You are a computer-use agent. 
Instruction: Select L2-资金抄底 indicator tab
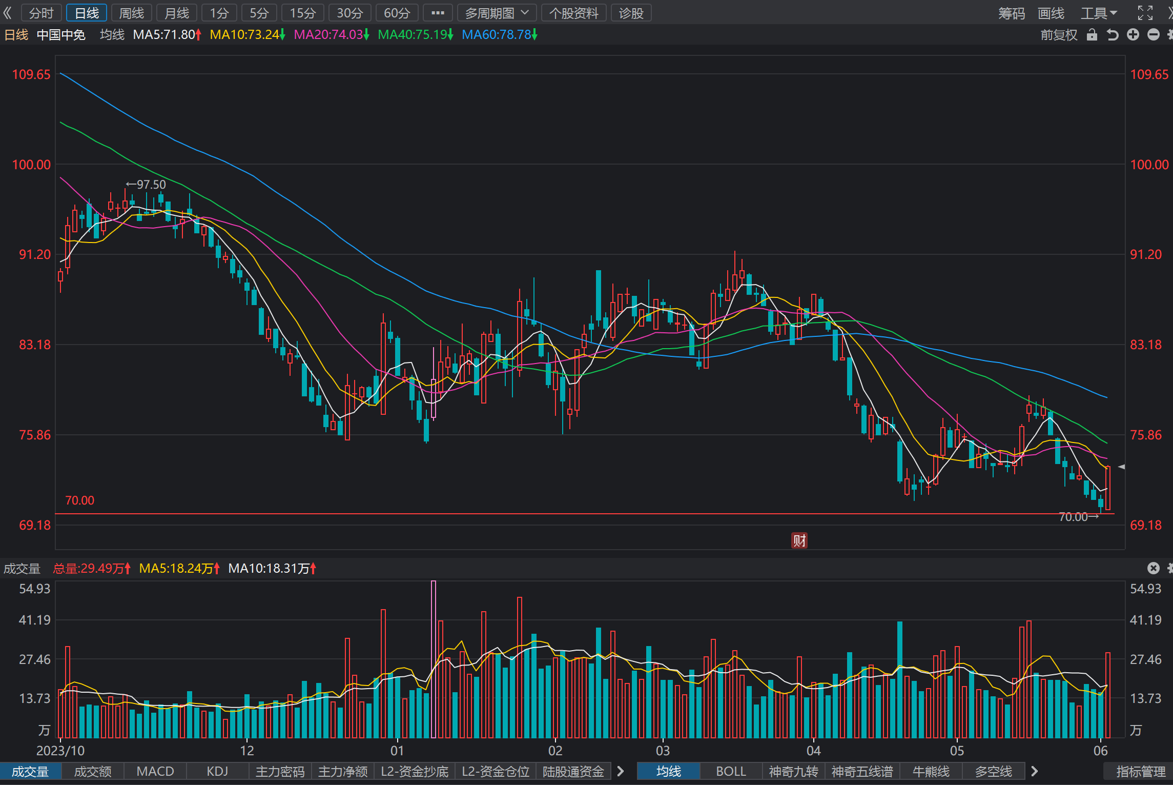click(415, 771)
